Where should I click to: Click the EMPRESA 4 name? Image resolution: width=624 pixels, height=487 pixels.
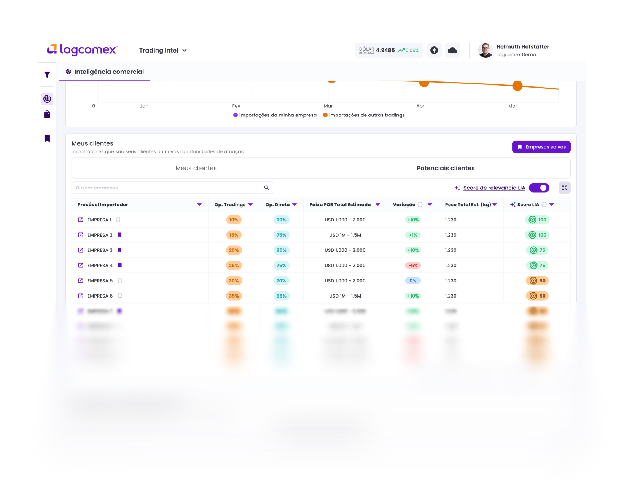pyautogui.click(x=100, y=266)
